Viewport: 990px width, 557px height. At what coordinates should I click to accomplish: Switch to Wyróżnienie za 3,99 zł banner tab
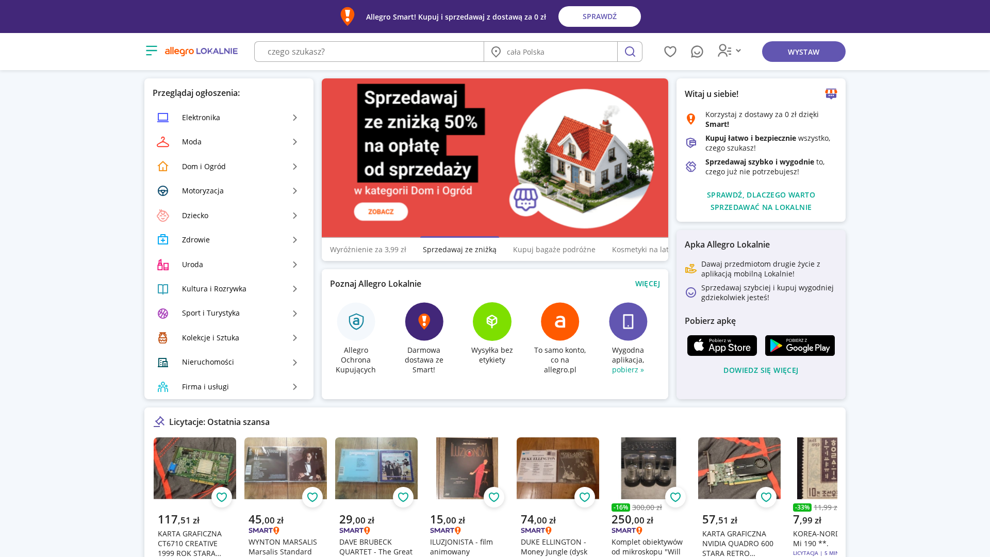coord(368,250)
